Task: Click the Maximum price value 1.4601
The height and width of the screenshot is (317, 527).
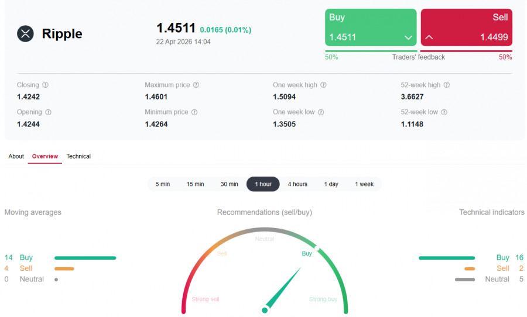Action: coord(156,97)
